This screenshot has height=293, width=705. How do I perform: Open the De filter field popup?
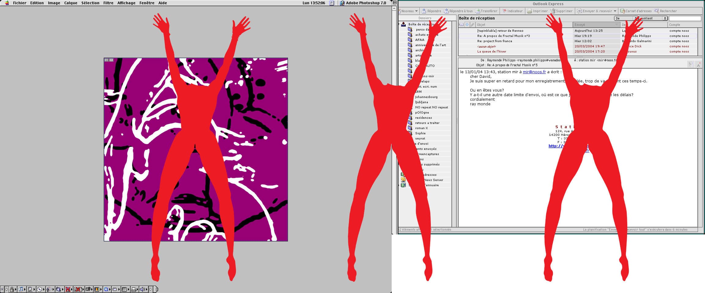click(626, 18)
